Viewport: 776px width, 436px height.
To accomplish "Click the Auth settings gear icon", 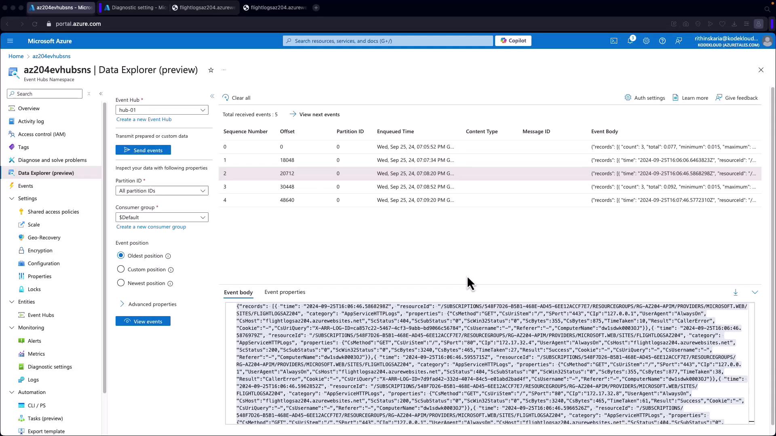I will click(628, 98).
